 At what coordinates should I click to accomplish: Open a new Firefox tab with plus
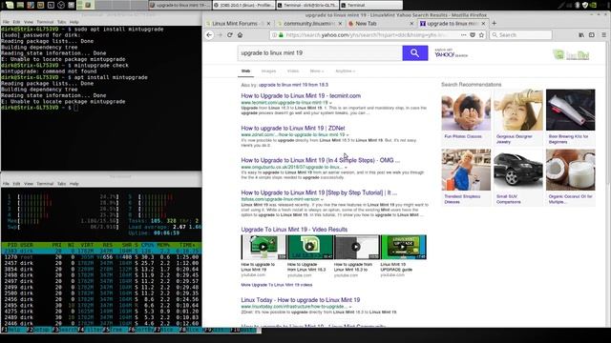pyautogui.click(x=495, y=23)
